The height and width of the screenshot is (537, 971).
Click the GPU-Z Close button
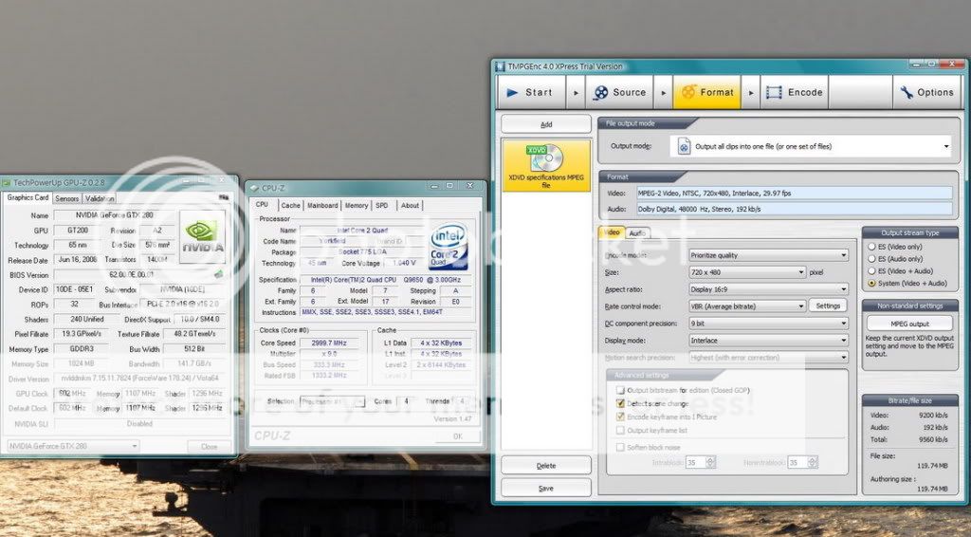click(x=210, y=446)
